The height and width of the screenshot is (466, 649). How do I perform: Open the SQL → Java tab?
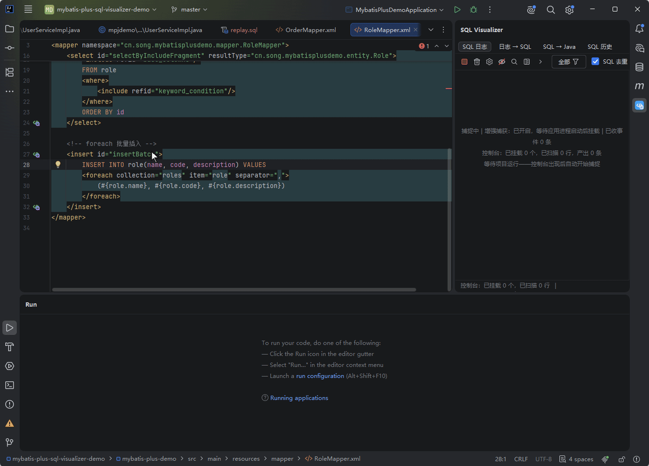point(559,47)
